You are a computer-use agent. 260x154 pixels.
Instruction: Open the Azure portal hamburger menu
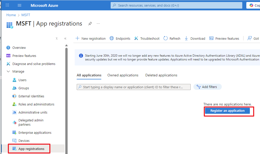pyautogui.click(x=19, y=5)
